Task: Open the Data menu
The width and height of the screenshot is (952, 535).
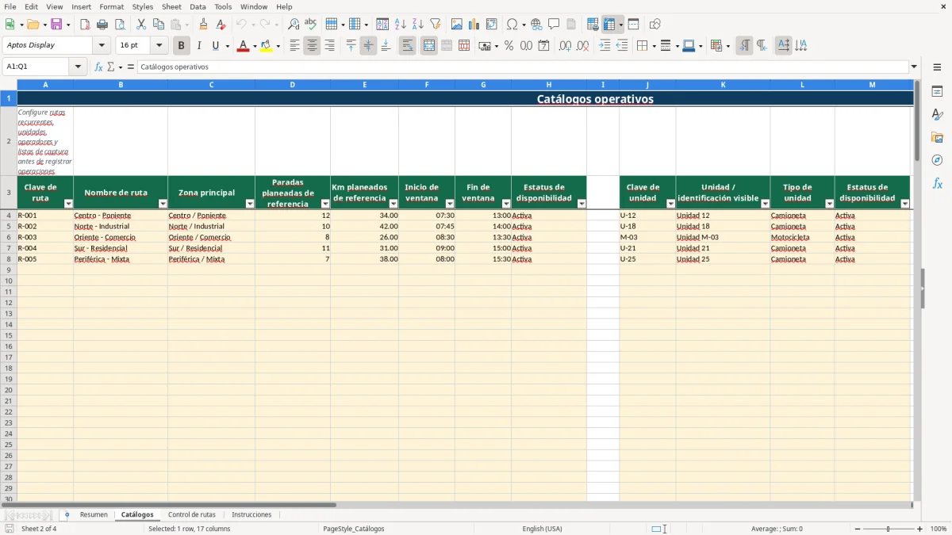Action: 198,6
